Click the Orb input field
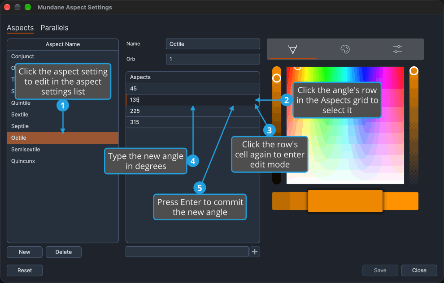This screenshot has width=444, height=283. pyautogui.click(x=213, y=59)
